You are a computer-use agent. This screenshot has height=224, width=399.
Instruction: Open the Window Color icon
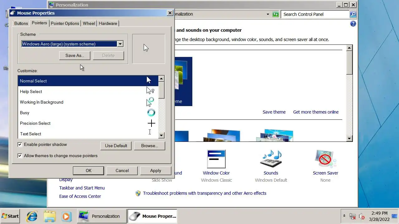tap(216, 159)
